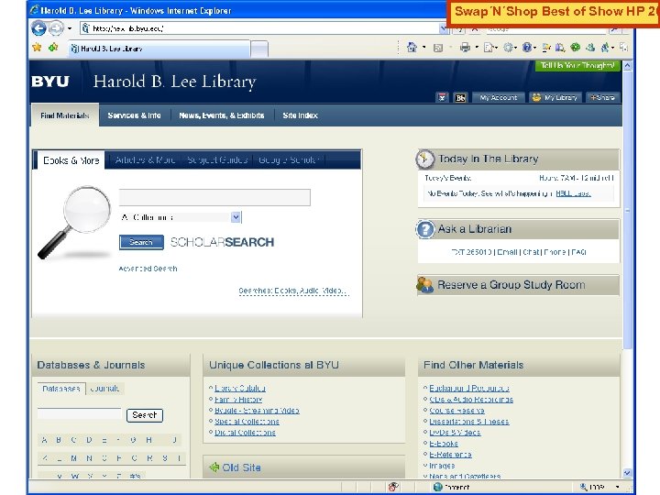Open the Home button dropdown arrow
660x495 pixels.
click(423, 47)
